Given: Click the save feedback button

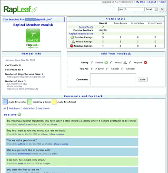Looking at the screenshot, I should coord(142,79).
